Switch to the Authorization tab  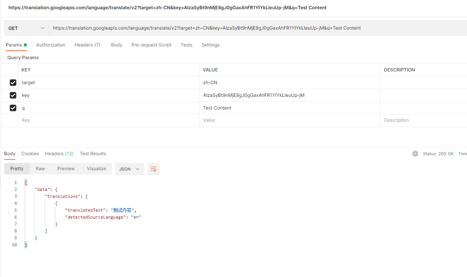coord(51,45)
